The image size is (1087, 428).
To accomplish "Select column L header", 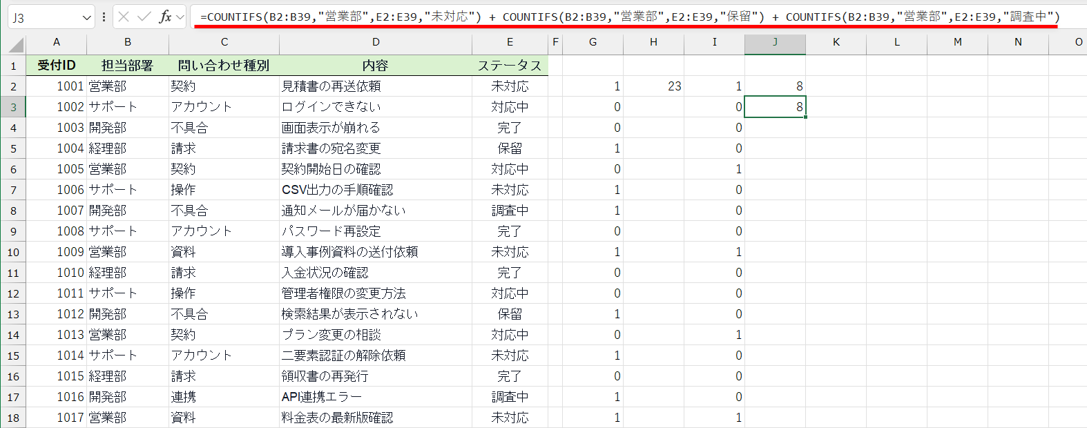I will pyautogui.click(x=897, y=42).
